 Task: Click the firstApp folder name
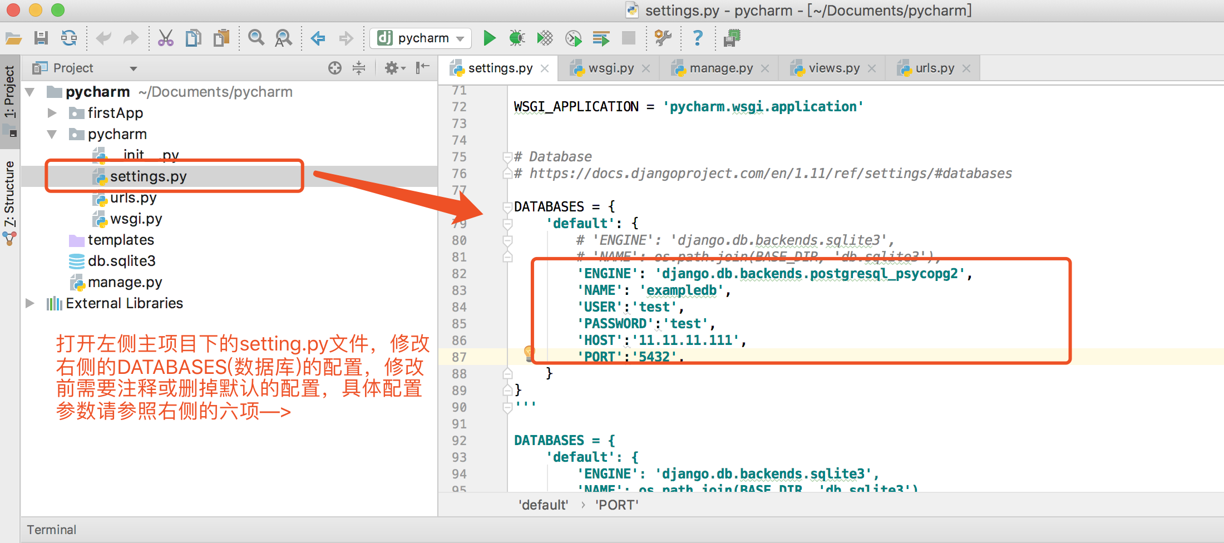115,113
